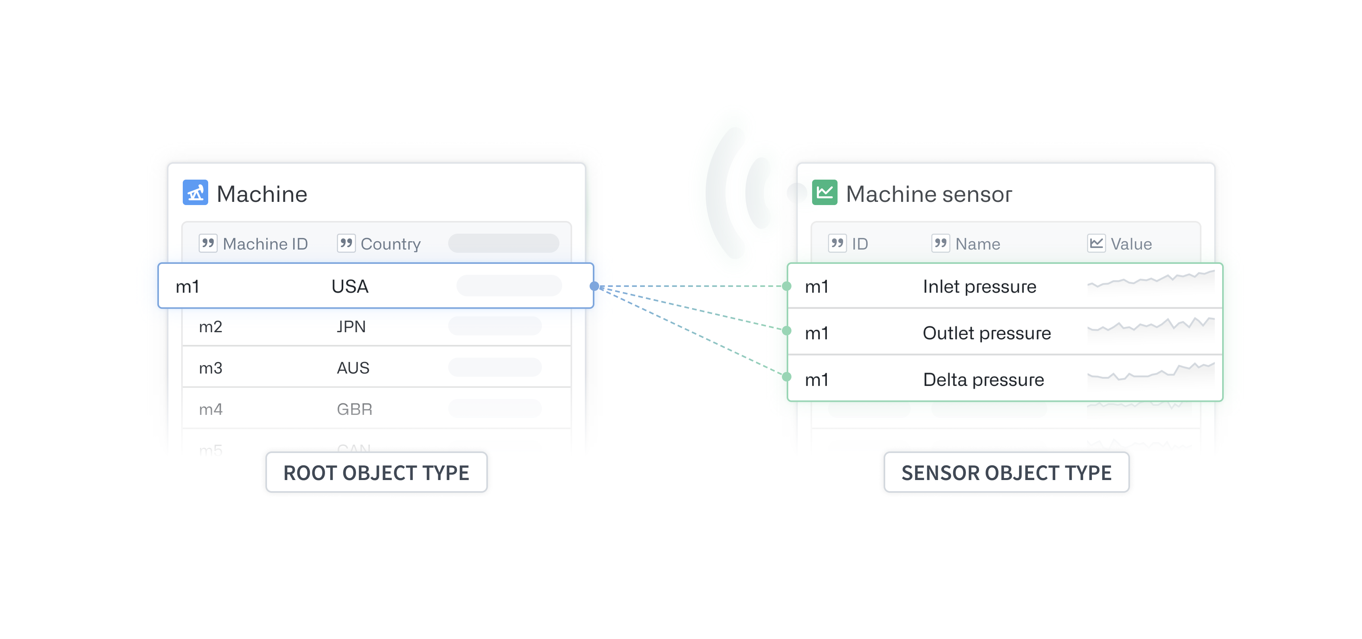Image resolution: width=1362 pixels, height=639 pixels.
Task: Click the m1 ID in Outlet pressure row
Action: pyautogui.click(x=816, y=333)
